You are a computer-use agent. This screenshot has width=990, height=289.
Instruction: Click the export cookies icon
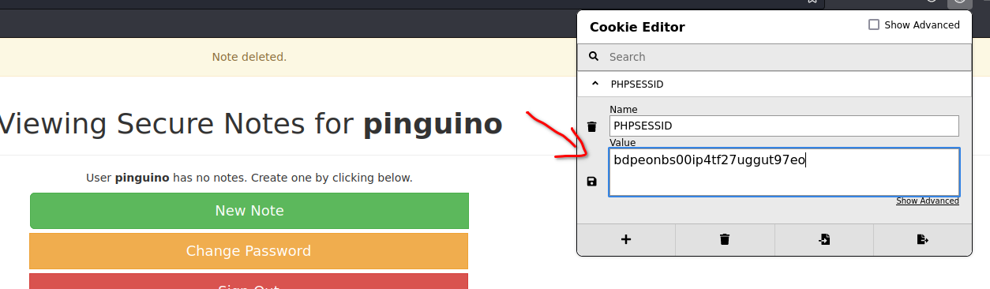click(922, 240)
